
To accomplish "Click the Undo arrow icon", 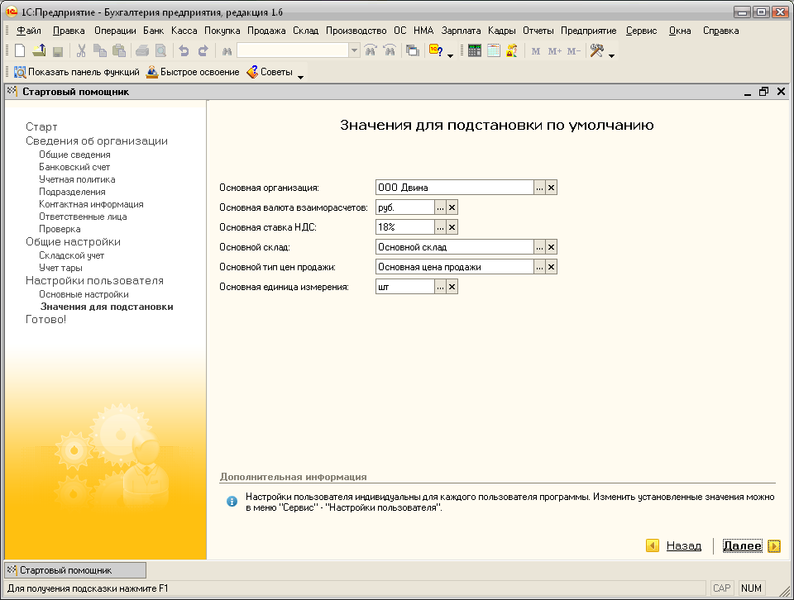I will point(184,50).
